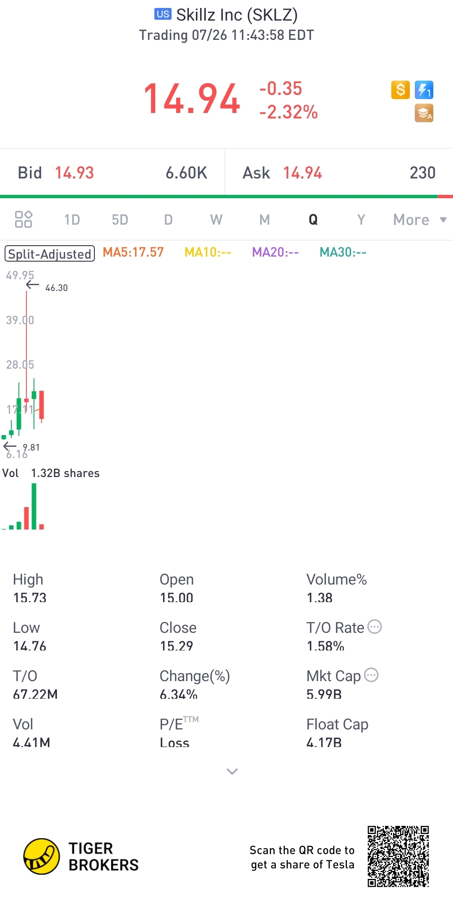The width and height of the screenshot is (453, 923).
Task: Tap the yellow dollar sign icon
Action: coord(400,90)
